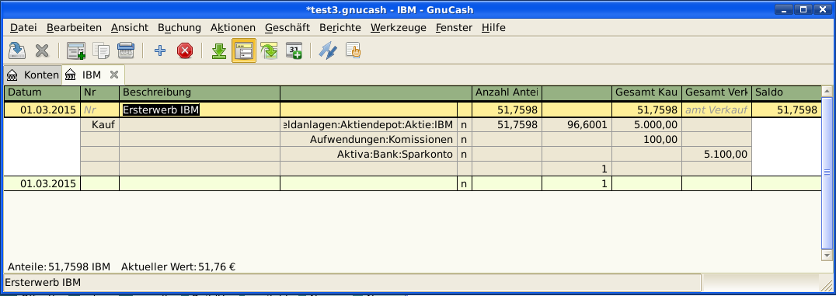Select the Aufwendungen:Komissionen account cell
This screenshot has height=296, width=836.
coord(369,140)
